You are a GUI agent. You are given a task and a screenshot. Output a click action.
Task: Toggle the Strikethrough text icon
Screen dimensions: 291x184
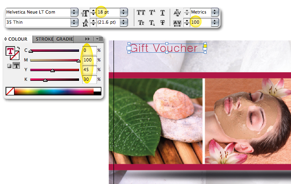coord(162,23)
